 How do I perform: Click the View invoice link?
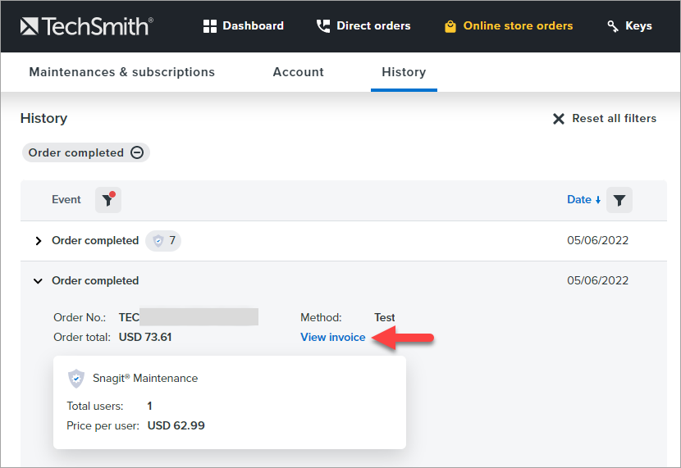click(333, 337)
